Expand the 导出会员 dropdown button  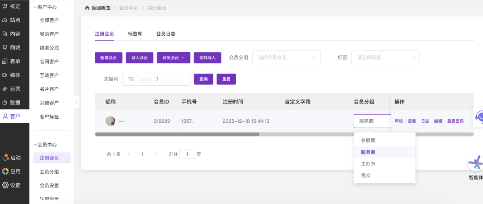pos(174,58)
